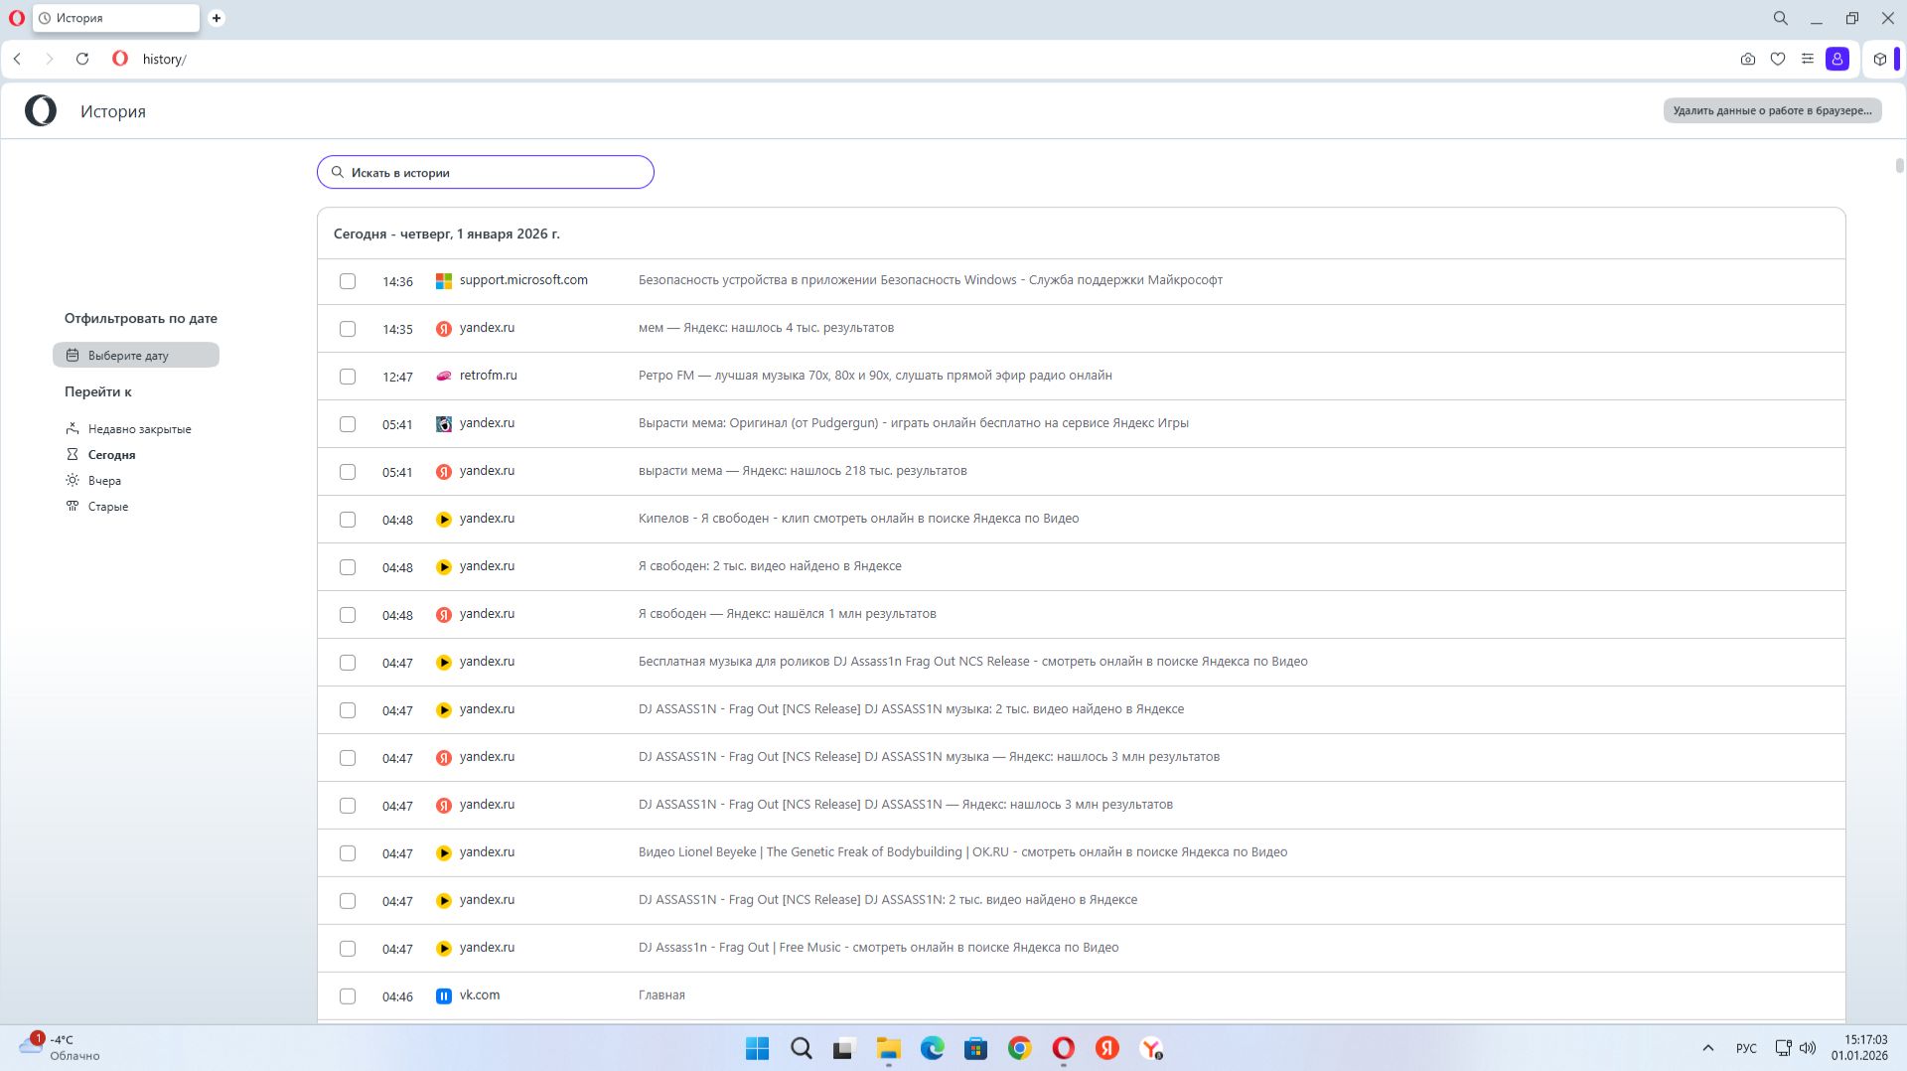The height and width of the screenshot is (1071, 1907).
Task: Show hidden system tray icons chevron
Action: pos(1708,1048)
